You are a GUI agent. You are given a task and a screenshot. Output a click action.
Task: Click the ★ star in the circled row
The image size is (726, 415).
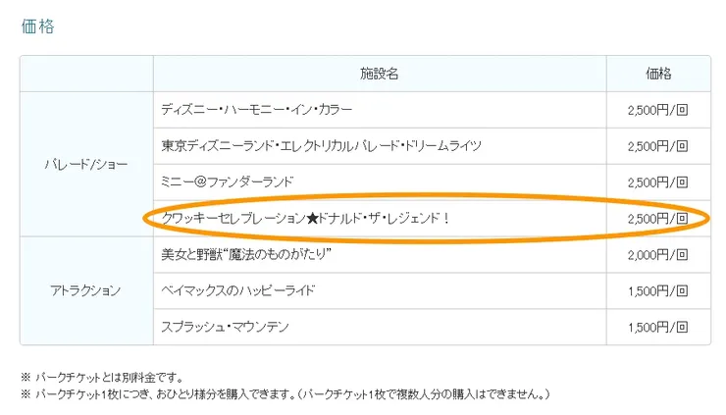tap(314, 218)
